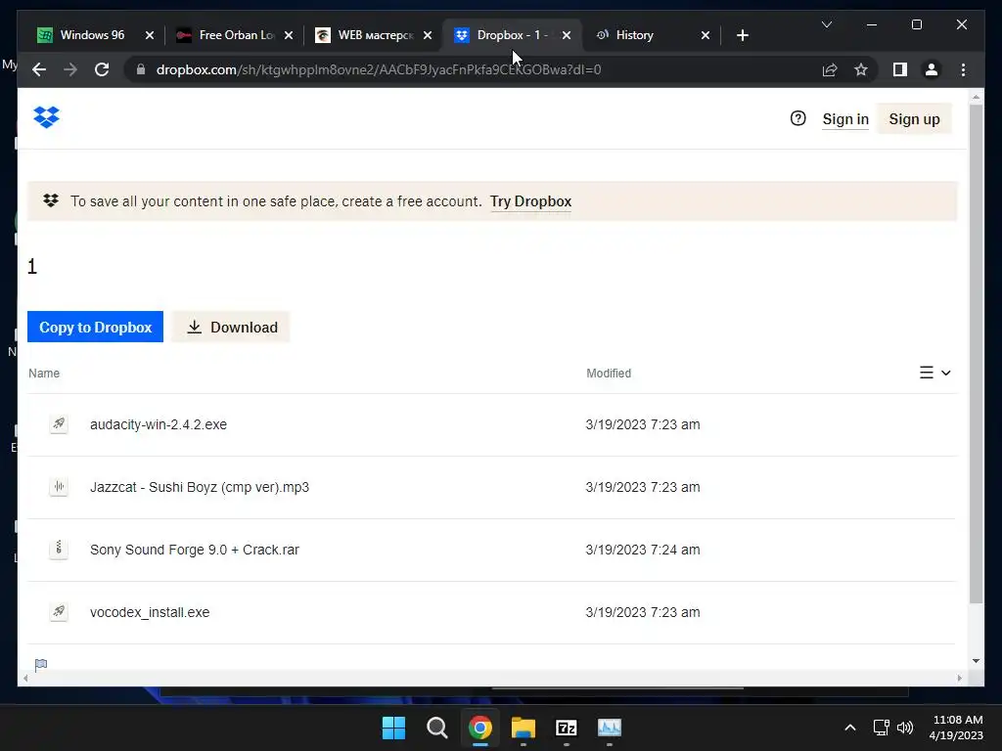Screen dimensions: 1002x751
Task: Open File Explorer from the taskbar
Action: [524, 728]
